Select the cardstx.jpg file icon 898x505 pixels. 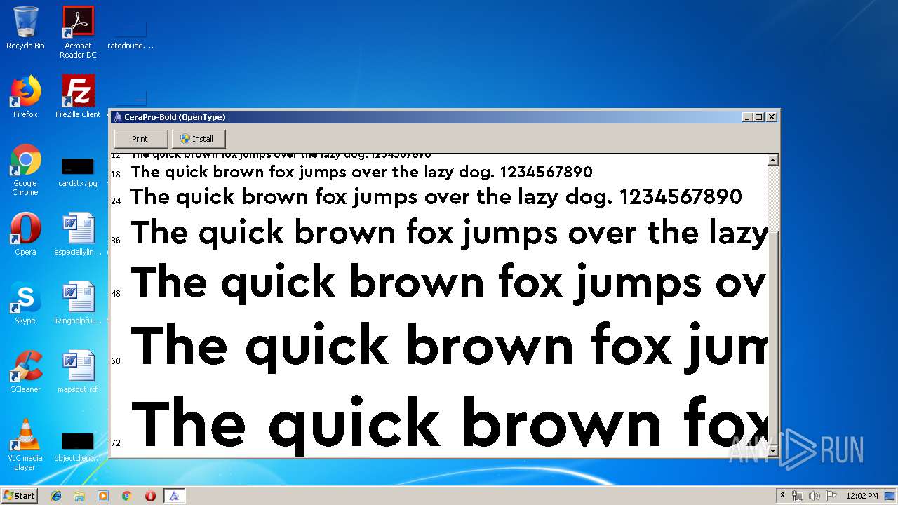78,173
